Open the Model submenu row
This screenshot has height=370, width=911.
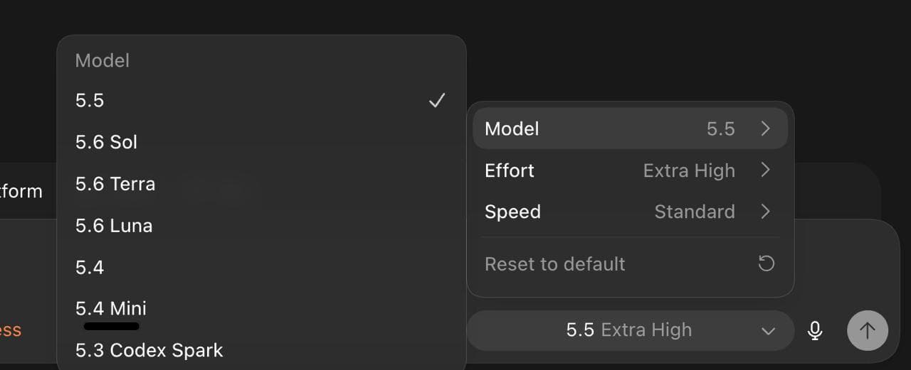(630, 129)
